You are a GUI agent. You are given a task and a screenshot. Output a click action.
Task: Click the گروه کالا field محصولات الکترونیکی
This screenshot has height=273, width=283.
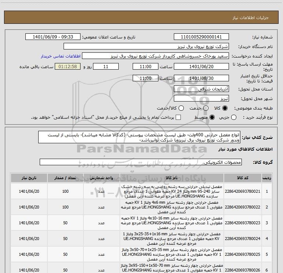point(141,162)
